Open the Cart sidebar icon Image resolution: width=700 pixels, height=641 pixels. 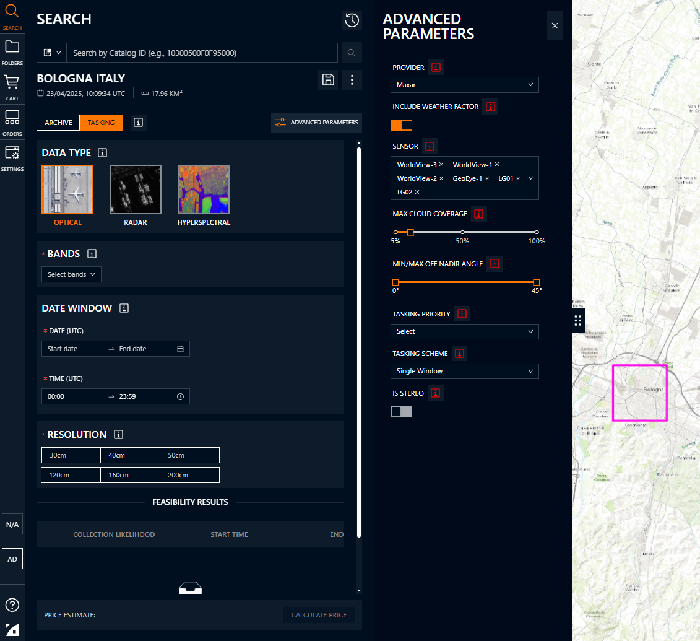point(12,87)
